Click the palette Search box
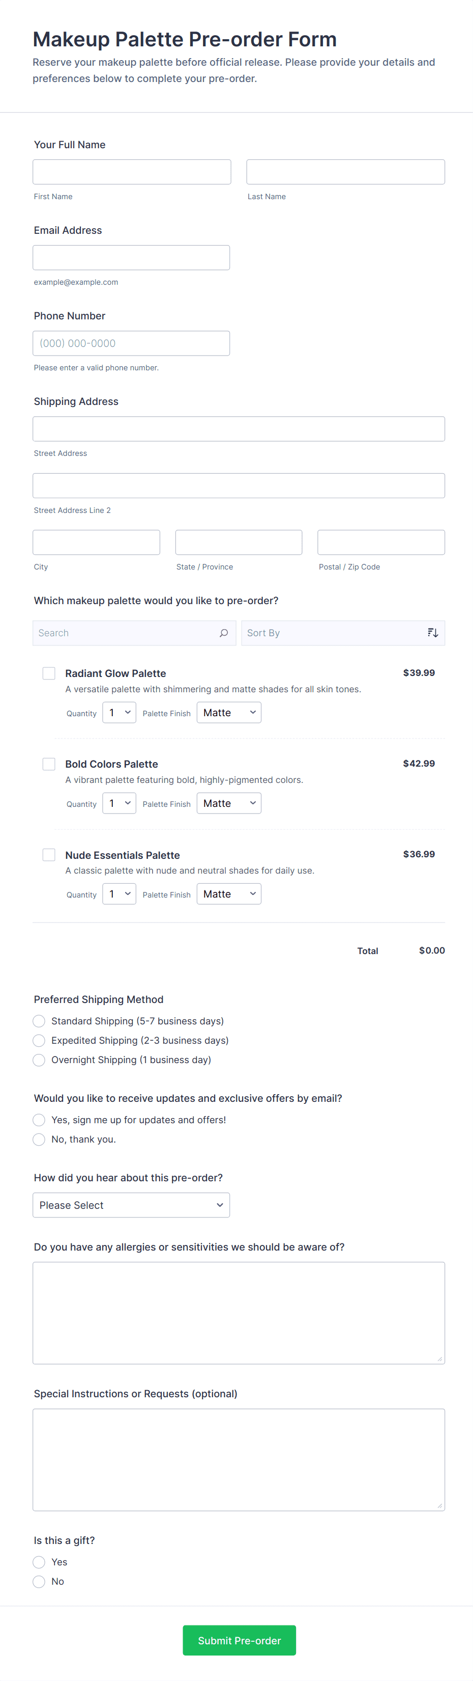 tap(127, 633)
